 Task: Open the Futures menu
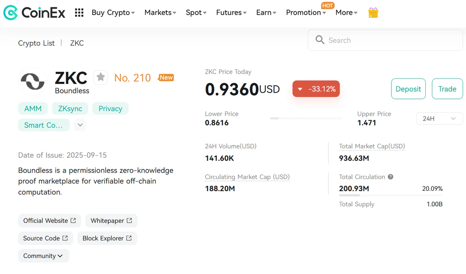pos(231,13)
